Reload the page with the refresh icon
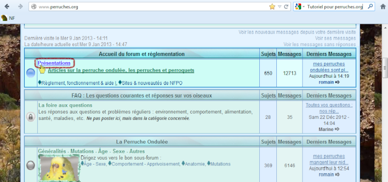 pyautogui.click(x=286, y=7)
